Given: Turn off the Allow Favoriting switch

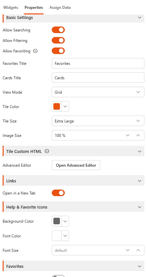Looking at the screenshot, I should tap(58, 51).
